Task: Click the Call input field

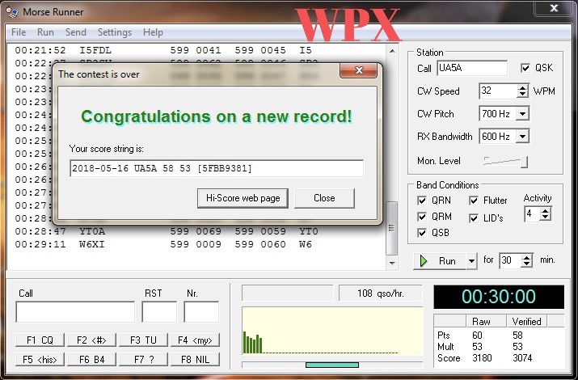Action: 75,312
